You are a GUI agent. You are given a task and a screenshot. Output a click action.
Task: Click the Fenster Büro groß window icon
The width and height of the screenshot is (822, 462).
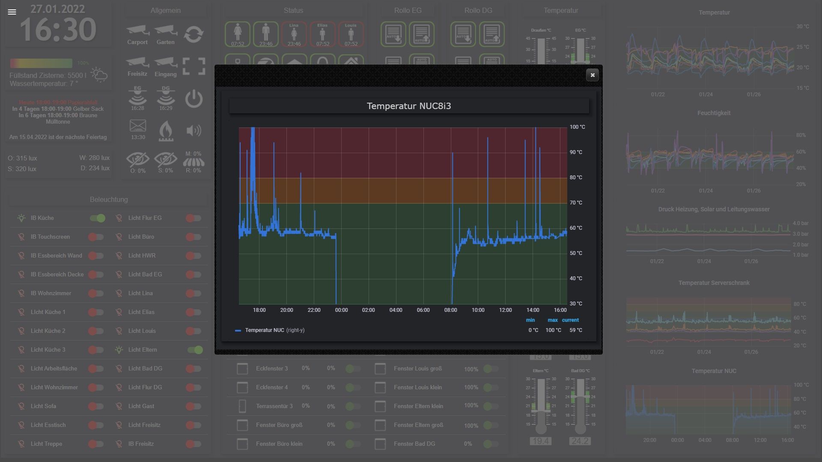click(x=242, y=425)
